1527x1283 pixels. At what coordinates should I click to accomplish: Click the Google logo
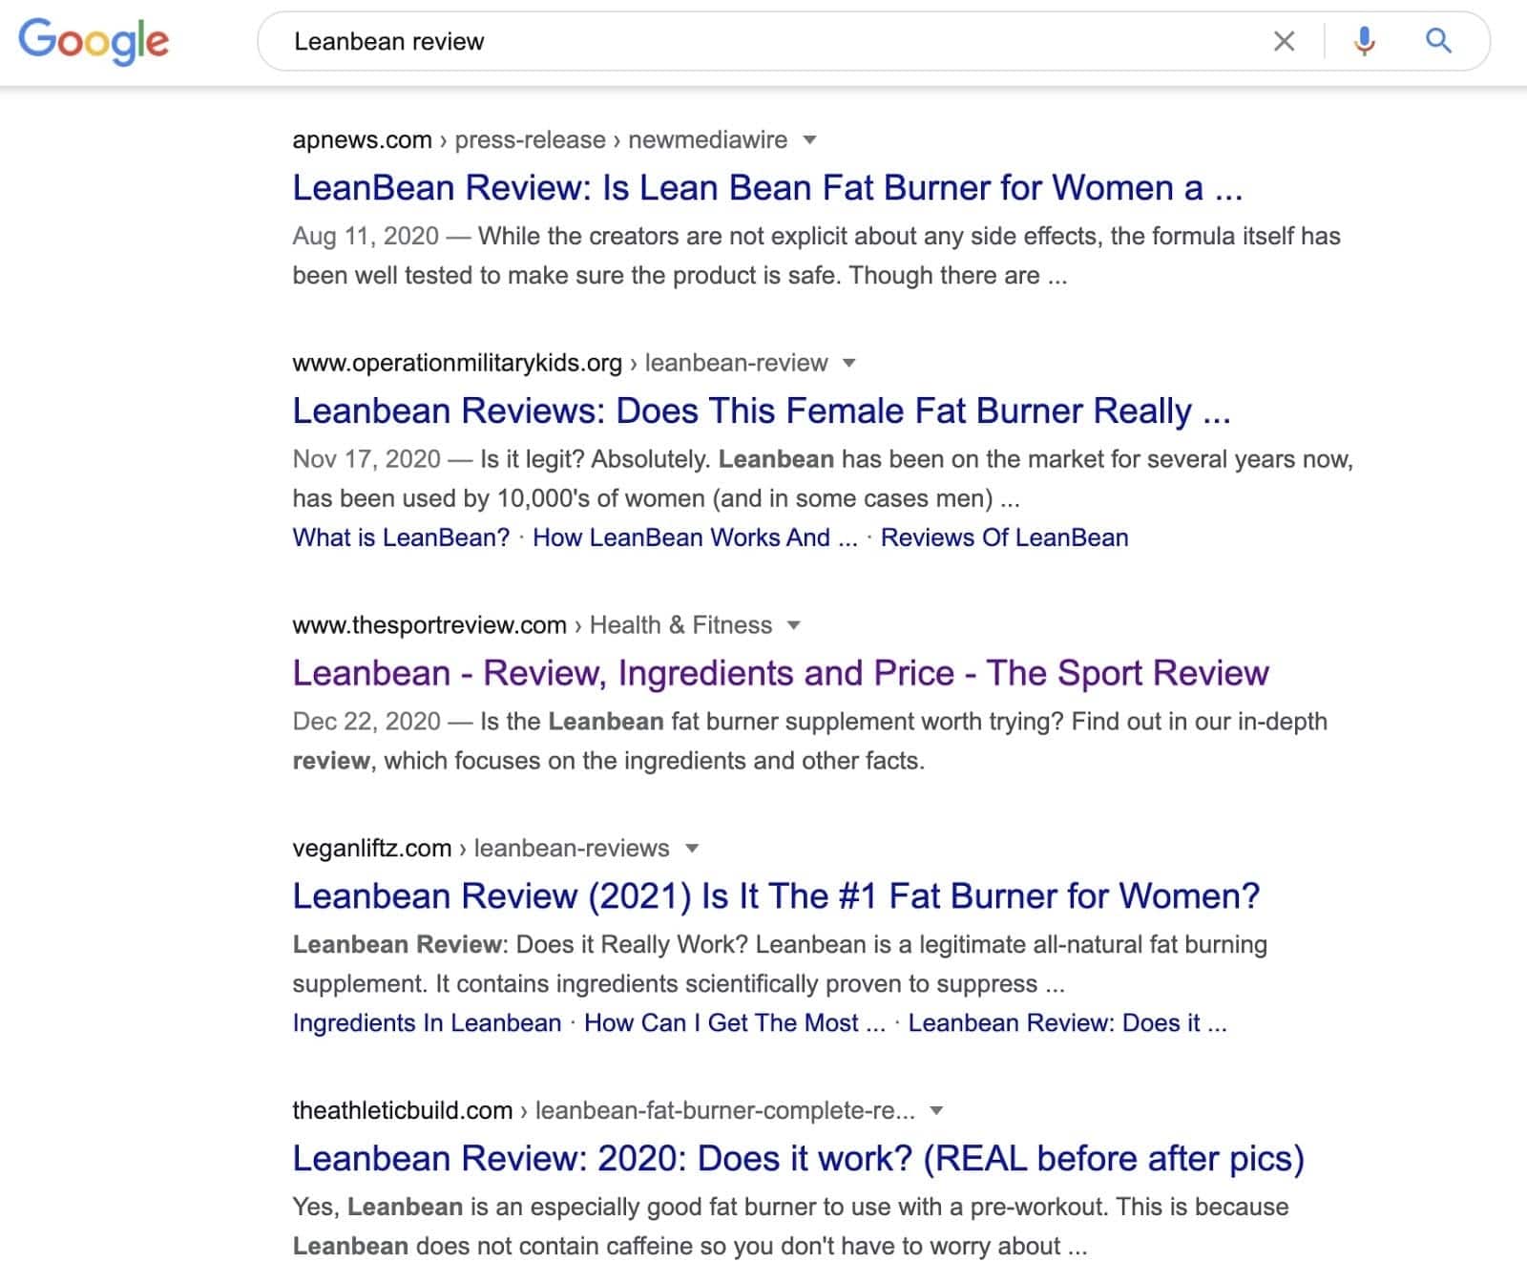94,41
